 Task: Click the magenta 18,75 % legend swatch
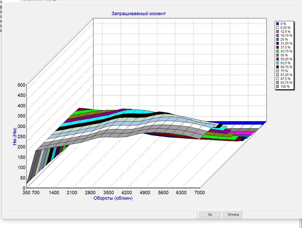coord(278,35)
